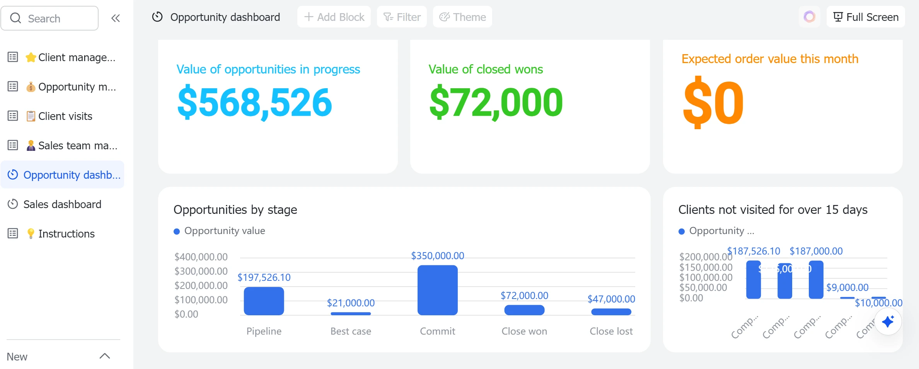Toggle the Opportunity value legend dot
The height and width of the screenshot is (369, 919).
[x=177, y=231]
